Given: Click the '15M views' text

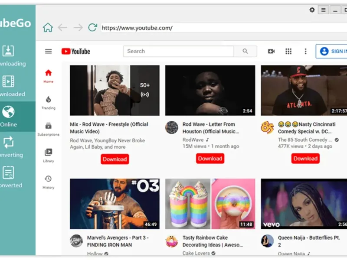Looking at the screenshot, I should click(x=194, y=146).
